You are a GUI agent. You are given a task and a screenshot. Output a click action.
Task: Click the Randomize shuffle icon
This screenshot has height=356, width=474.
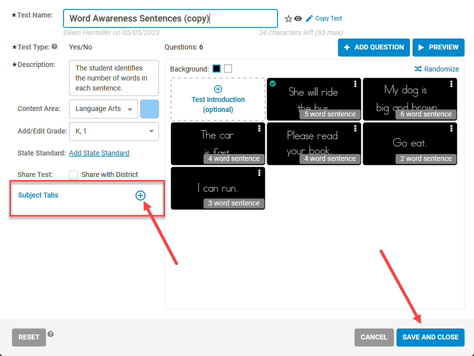(418, 69)
